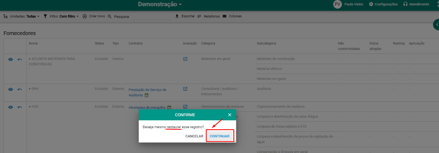Click CANCELAR in the confirm dialog

click(194, 136)
